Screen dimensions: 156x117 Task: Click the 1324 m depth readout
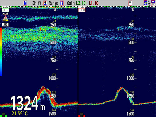tap(28, 103)
